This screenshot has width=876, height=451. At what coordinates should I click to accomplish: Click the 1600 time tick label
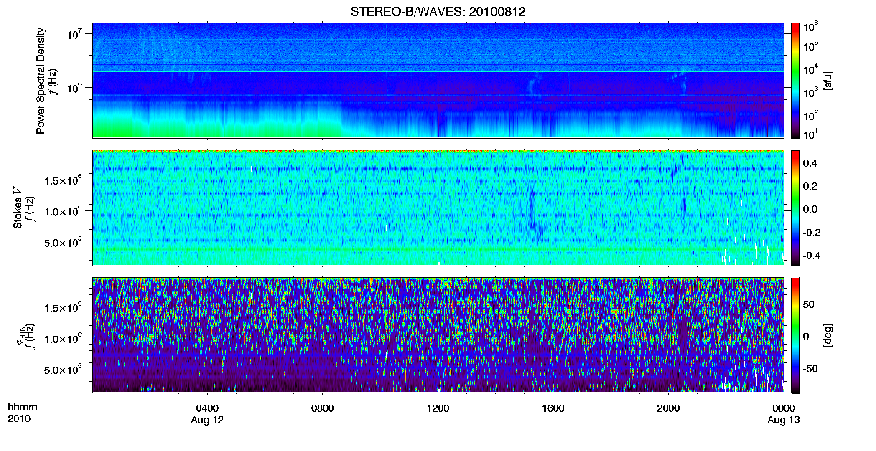click(553, 408)
